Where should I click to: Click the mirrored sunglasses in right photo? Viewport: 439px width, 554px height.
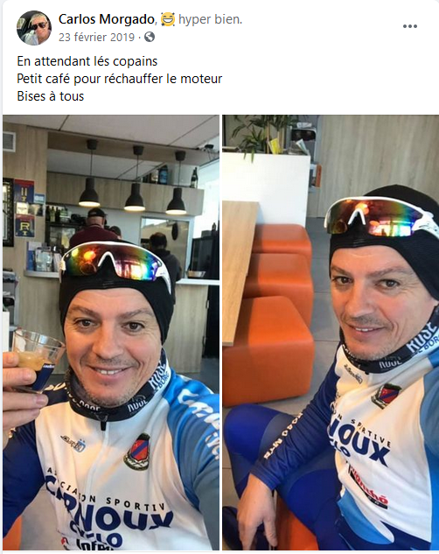[380, 216]
